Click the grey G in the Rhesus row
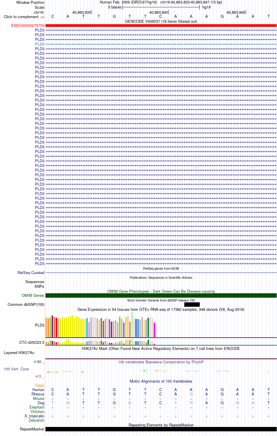 [191, 394]
